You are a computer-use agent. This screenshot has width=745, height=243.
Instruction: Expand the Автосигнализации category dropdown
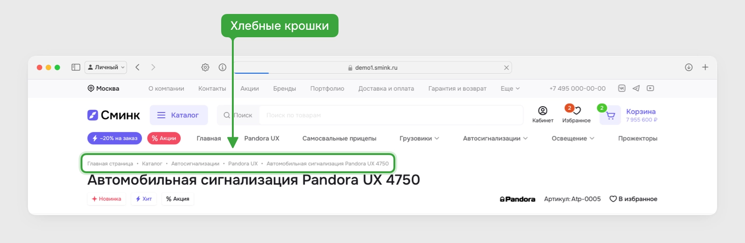pyautogui.click(x=495, y=138)
